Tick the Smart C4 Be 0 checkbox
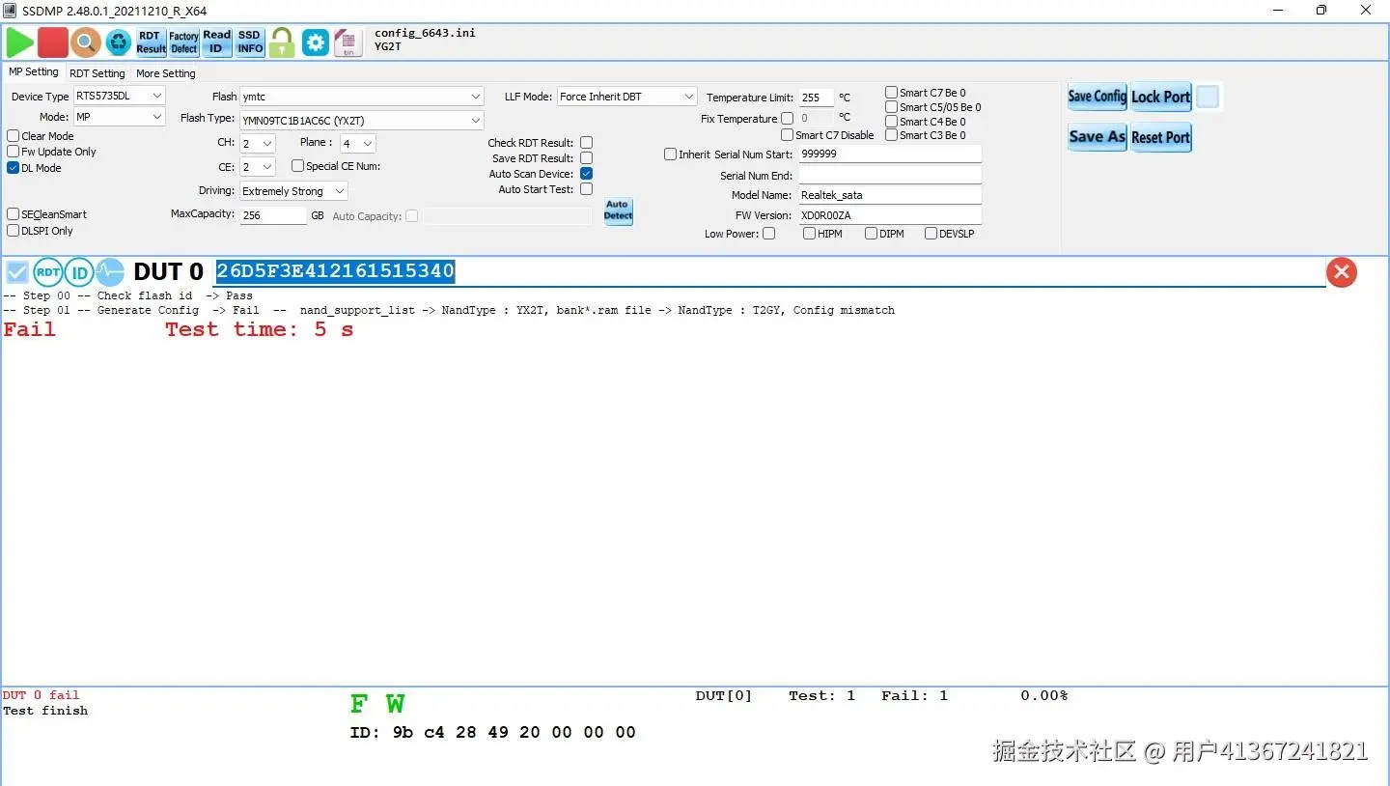Screen dimensions: 1390x786 (892, 122)
